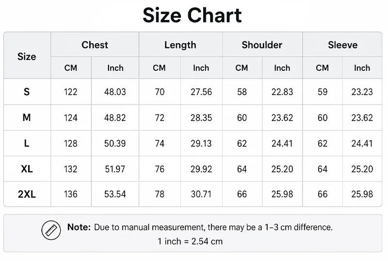Click the 136 chest CM value

point(71,194)
